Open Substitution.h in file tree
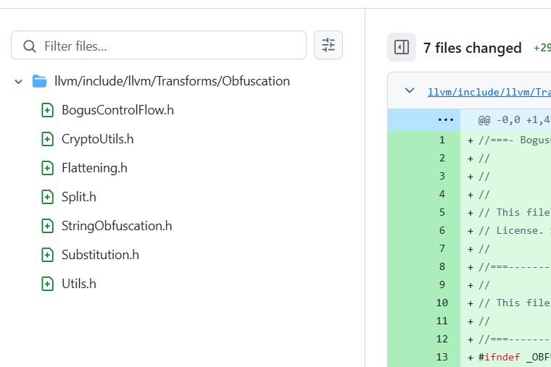Screen dimensions: 551x367 coord(101,255)
